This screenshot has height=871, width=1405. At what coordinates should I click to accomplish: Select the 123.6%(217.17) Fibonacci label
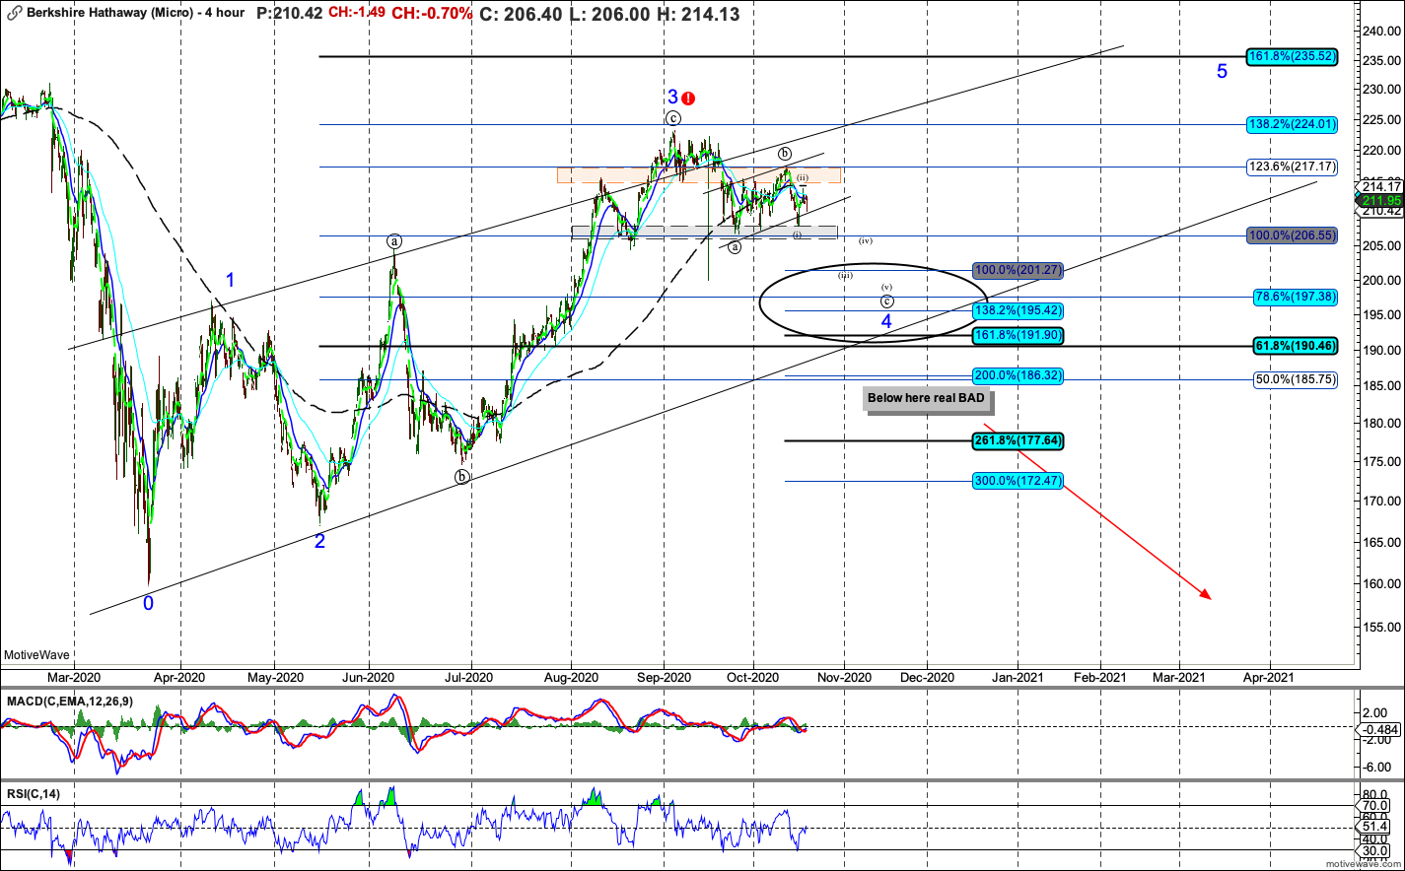(x=1292, y=167)
